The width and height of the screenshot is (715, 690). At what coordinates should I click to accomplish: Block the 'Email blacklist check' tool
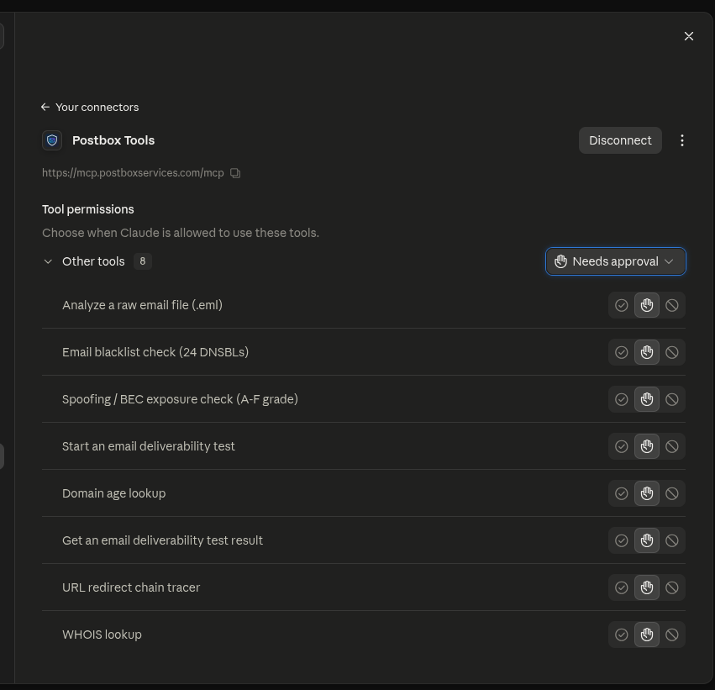coord(671,352)
